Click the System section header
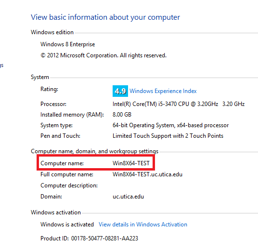This screenshot has width=258, height=251. point(40,77)
